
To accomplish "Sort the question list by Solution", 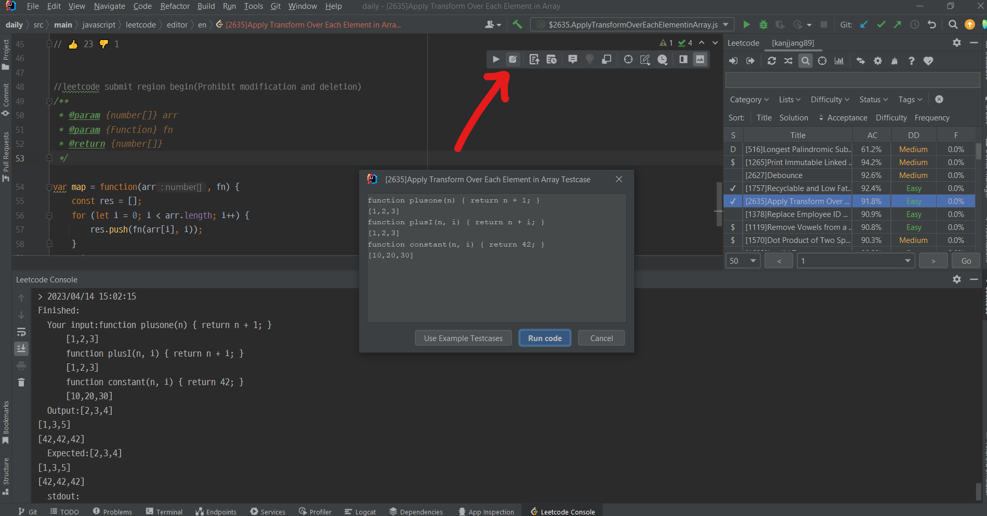I will point(794,118).
